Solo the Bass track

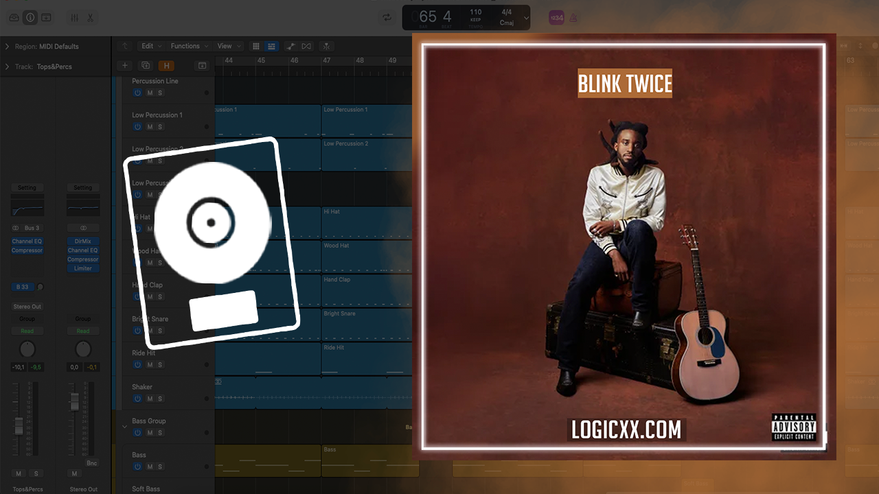click(160, 467)
